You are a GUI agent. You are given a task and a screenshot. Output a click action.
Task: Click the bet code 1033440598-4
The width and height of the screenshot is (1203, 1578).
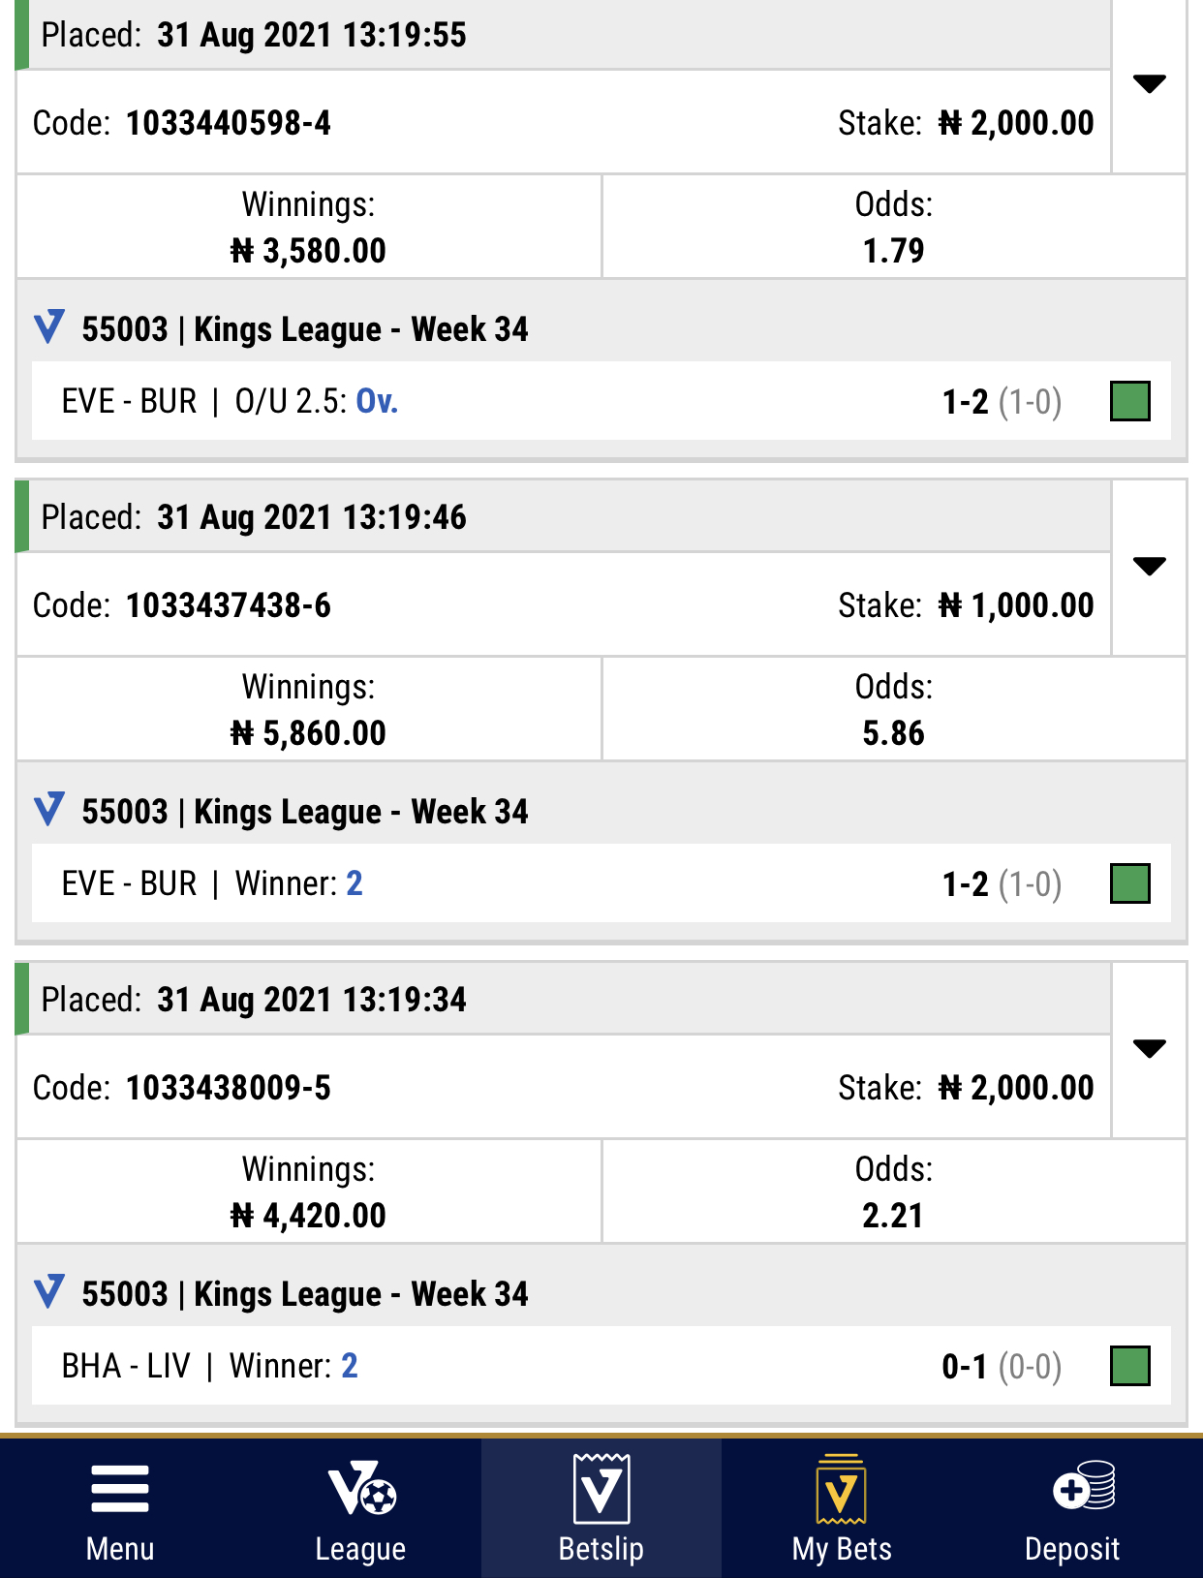[231, 123]
